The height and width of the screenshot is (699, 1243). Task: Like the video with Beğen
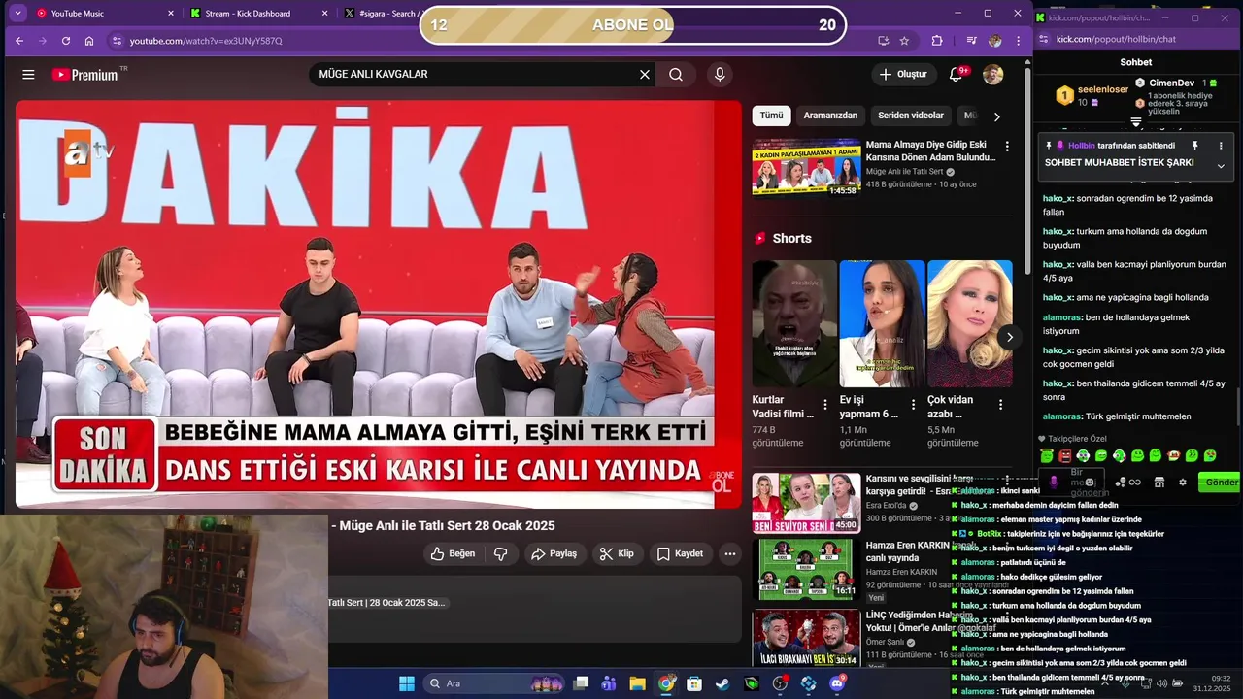point(453,553)
